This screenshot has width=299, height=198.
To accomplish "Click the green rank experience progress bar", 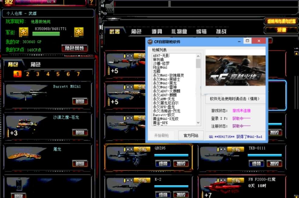I will coord(46,34).
